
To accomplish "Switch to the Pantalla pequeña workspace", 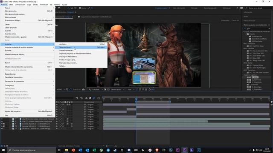I will tap(210, 8).
